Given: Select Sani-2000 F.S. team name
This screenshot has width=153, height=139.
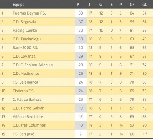Looking at the screenshot, I should tap(25, 48).
